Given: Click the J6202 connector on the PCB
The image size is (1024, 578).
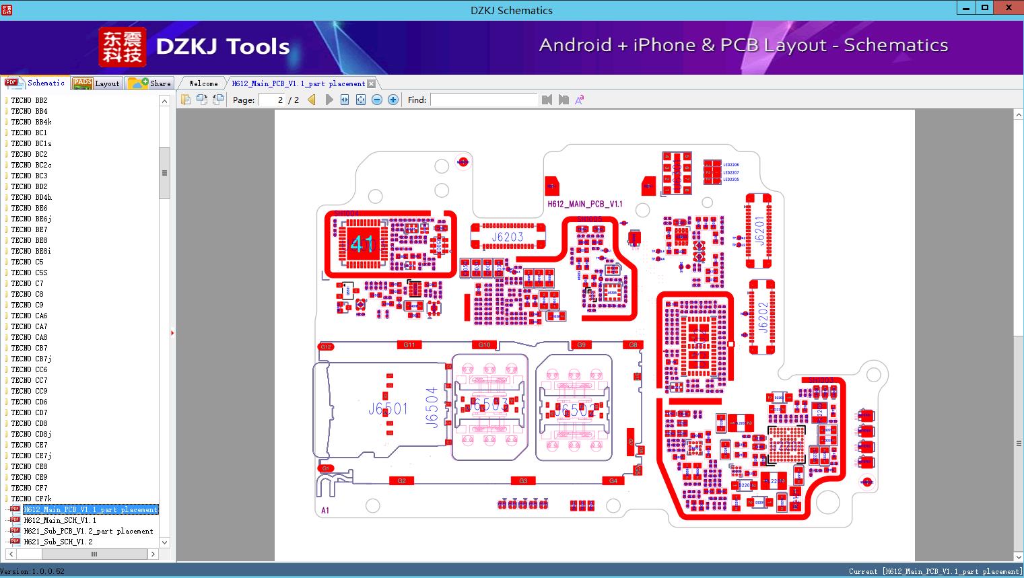Looking at the screenshot, I should pos(762,317).
